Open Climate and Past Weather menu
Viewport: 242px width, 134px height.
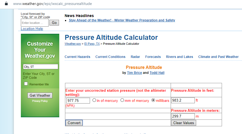click(x=218, y=57)
